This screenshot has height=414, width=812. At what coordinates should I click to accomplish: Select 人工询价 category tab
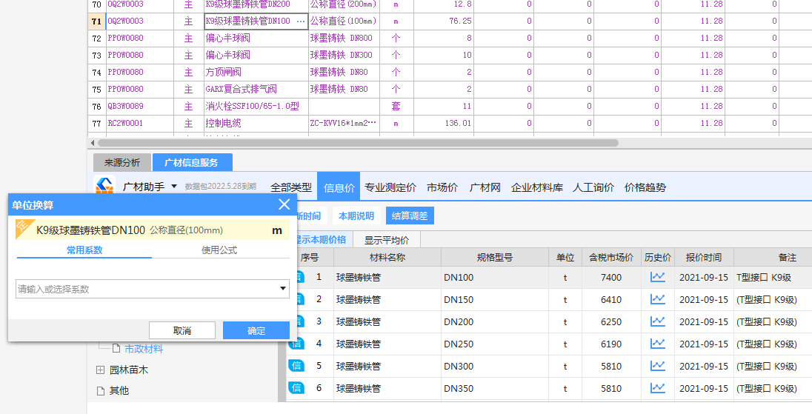tap(593, 187)
